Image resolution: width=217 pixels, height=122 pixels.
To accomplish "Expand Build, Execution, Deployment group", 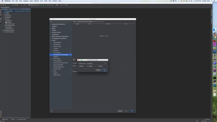I will (51, 36).
